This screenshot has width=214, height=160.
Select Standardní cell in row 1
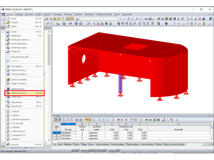click(68, 133)
